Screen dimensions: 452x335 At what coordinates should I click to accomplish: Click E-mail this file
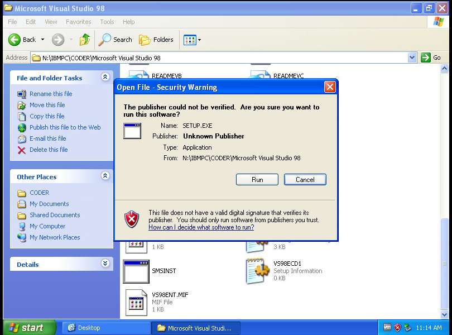point(48,138)
